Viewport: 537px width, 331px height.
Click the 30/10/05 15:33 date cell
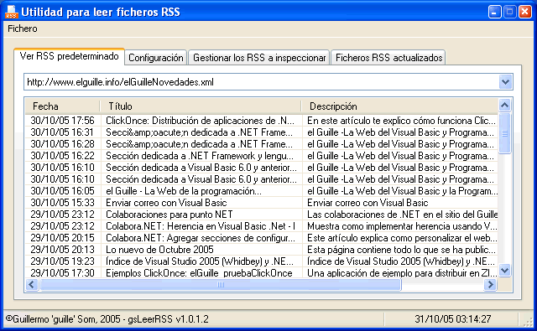click(62, 203)
